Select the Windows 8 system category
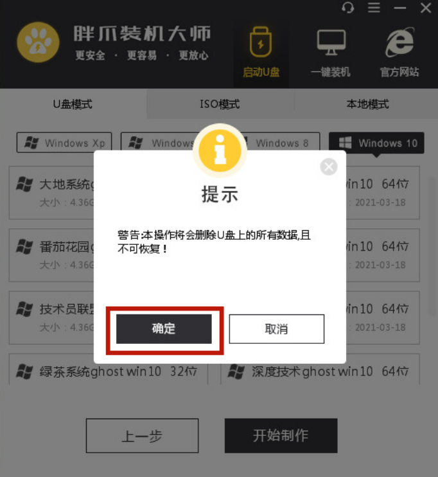Screen dimensions: 438x477 pyautogui.click(x=281, y=142)
